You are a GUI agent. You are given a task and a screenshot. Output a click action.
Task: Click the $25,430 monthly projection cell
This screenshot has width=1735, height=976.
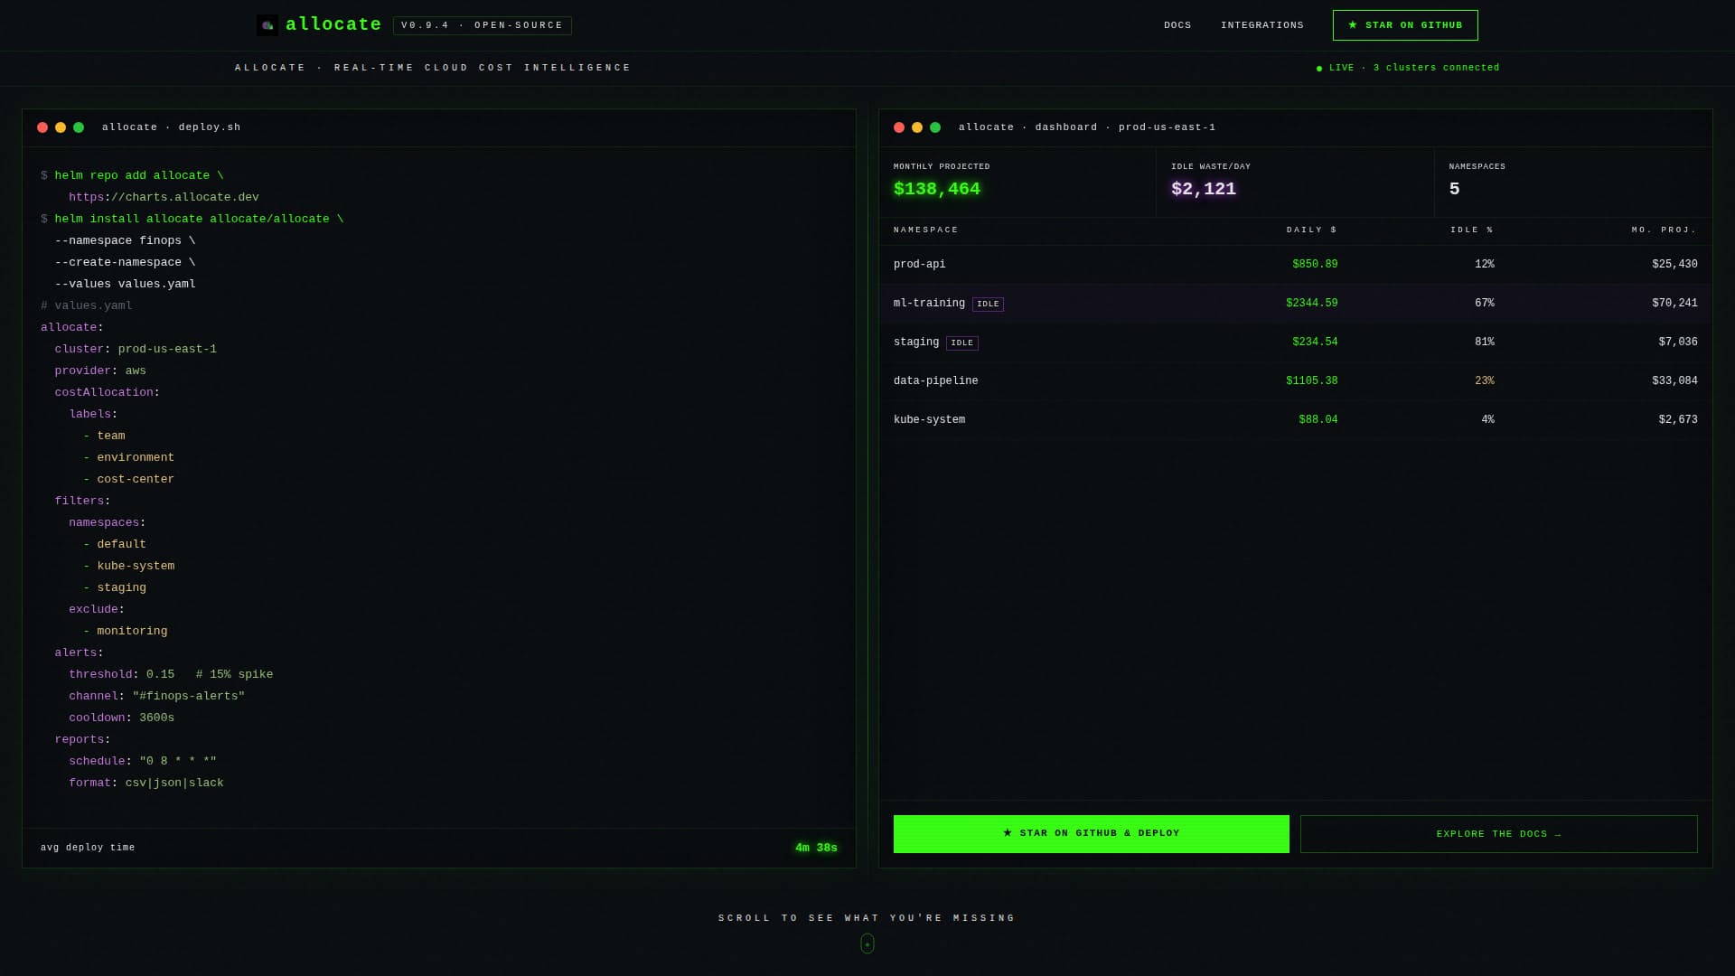(1675, 265)
